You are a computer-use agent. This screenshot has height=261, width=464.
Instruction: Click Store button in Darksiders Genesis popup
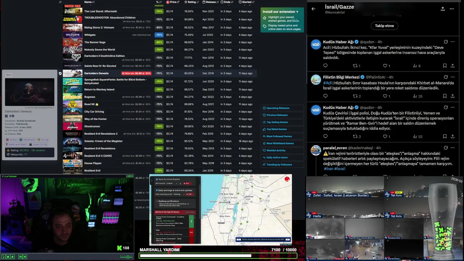(x=9, y=75)
